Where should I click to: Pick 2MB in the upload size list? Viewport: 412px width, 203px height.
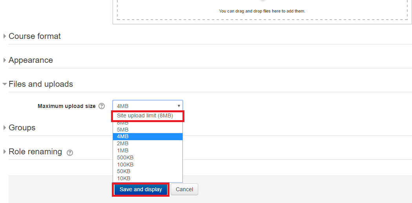(x=123, y=143)
